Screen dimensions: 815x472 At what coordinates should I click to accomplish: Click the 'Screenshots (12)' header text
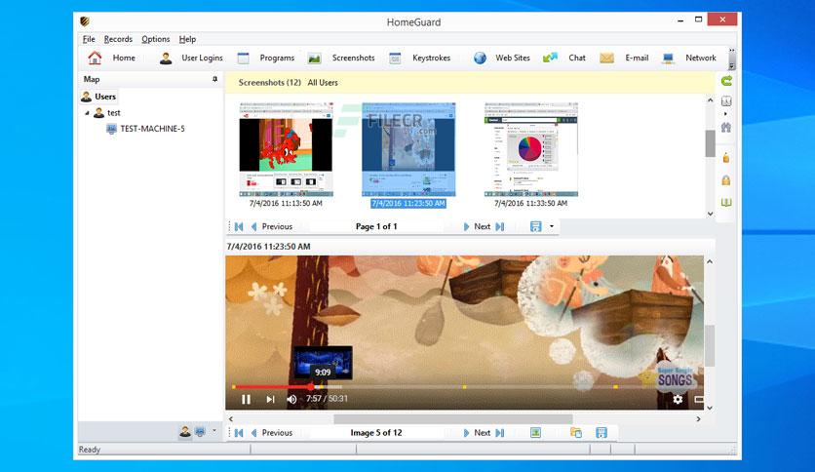coord(269,82)
